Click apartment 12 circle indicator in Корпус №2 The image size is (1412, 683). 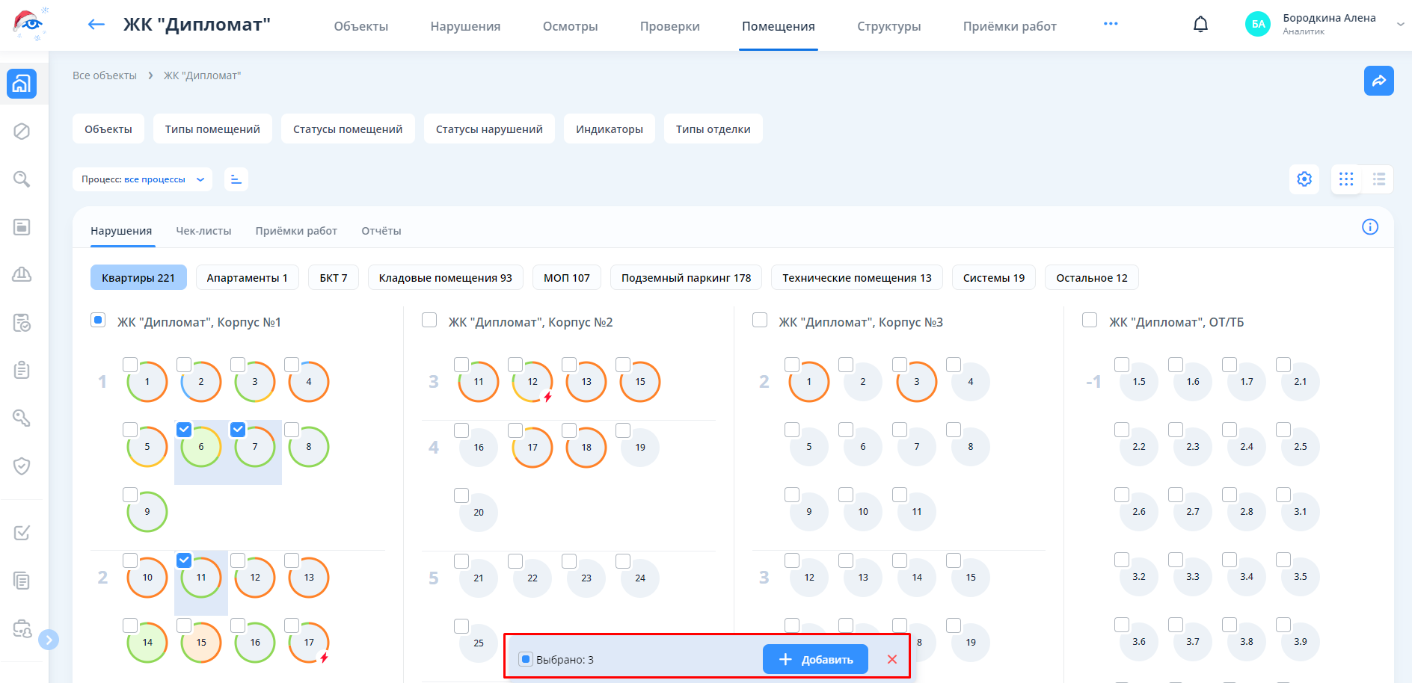(x=532, y=382)
